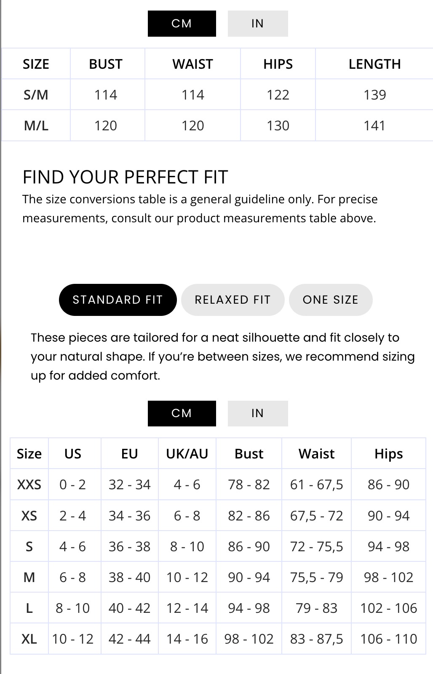Select IN units for size conversions table
Screen dimensions: 433x674
257,413
